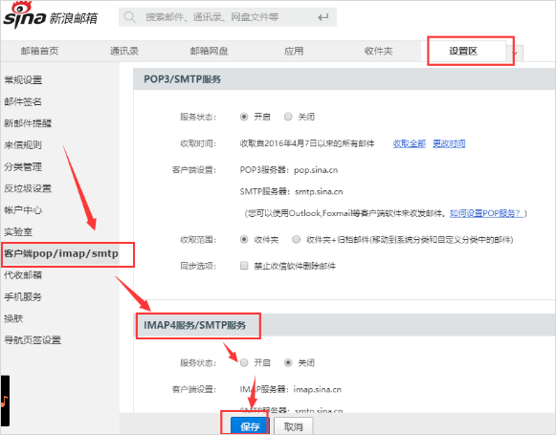Open the 邮箱首页 tab

point(39,51)
